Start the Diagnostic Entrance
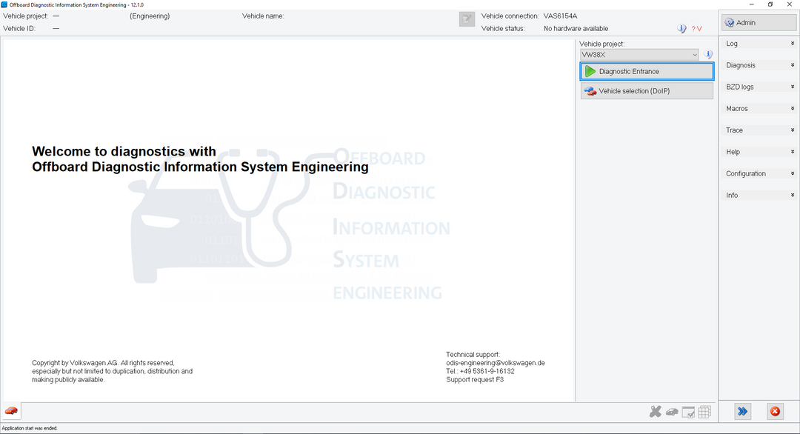Viewport: 800px width, 434px height. pyautogui.click(x=647, y=71)
